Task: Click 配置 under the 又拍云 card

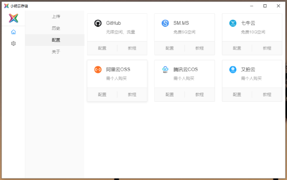Action: click(237, 95)
